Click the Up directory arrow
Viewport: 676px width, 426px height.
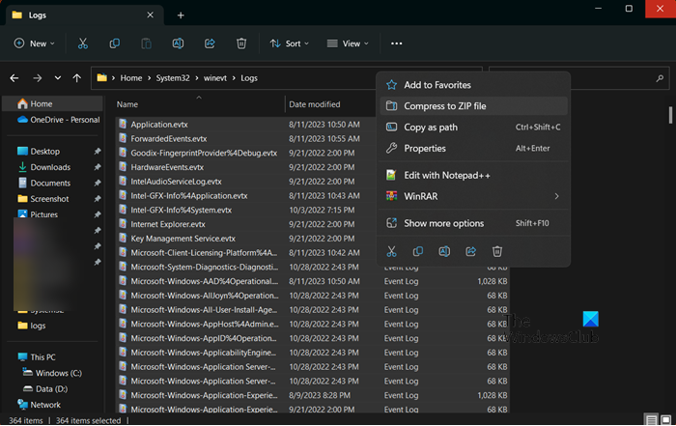pyautogui.click(x=76, y=77)
